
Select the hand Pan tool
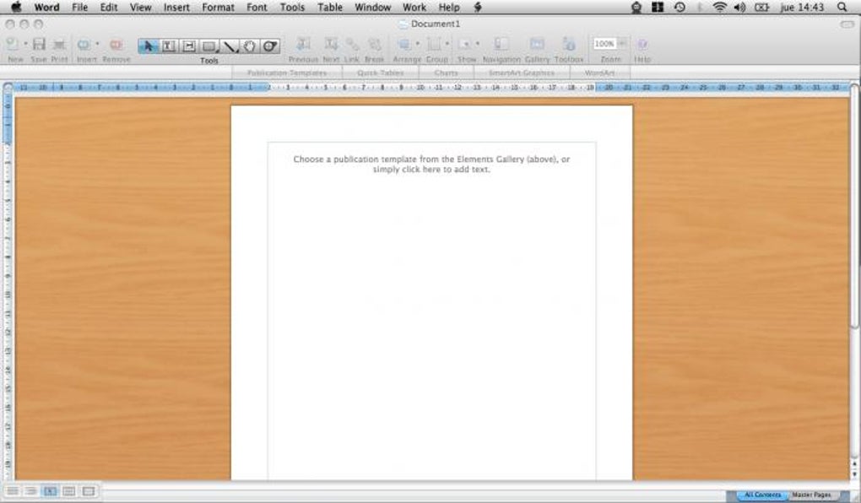tap(249, 46)
